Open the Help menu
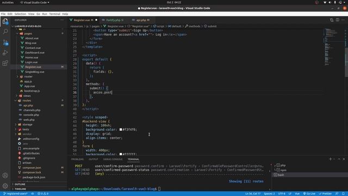 click(x=65, y=14)
